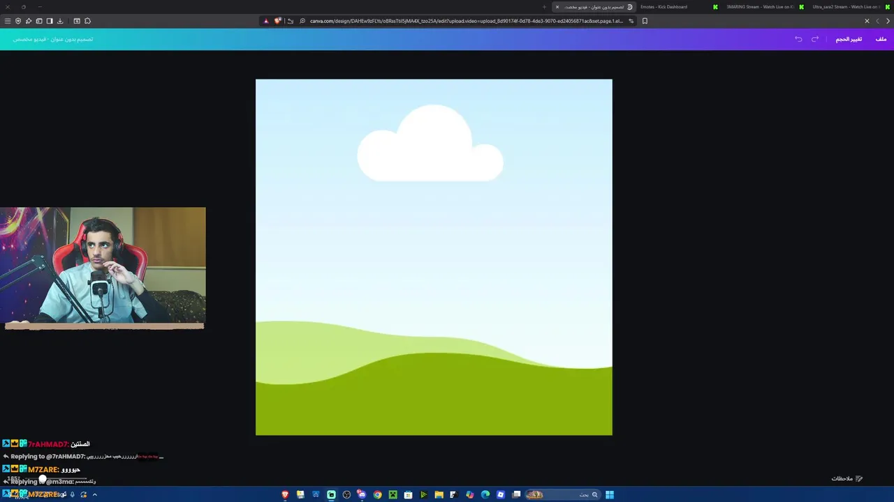Open Copilot from taskbar
Image resolution: width=894 pixels, height=502 pixels.
[x=469, y=495]
